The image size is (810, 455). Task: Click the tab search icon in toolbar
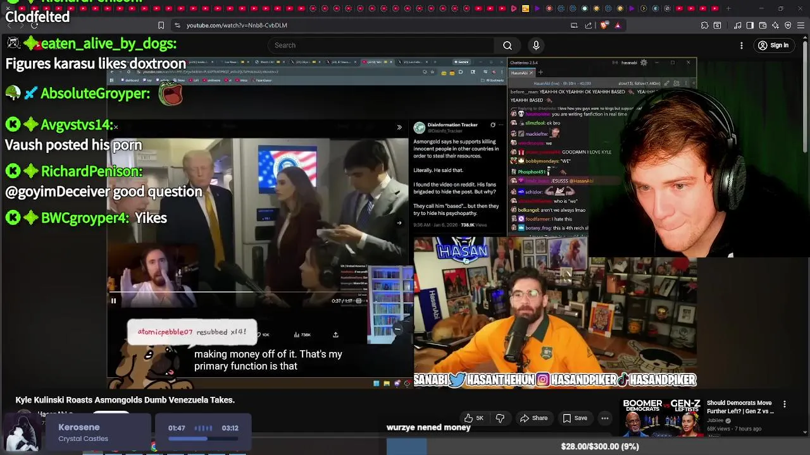[717, 25]
